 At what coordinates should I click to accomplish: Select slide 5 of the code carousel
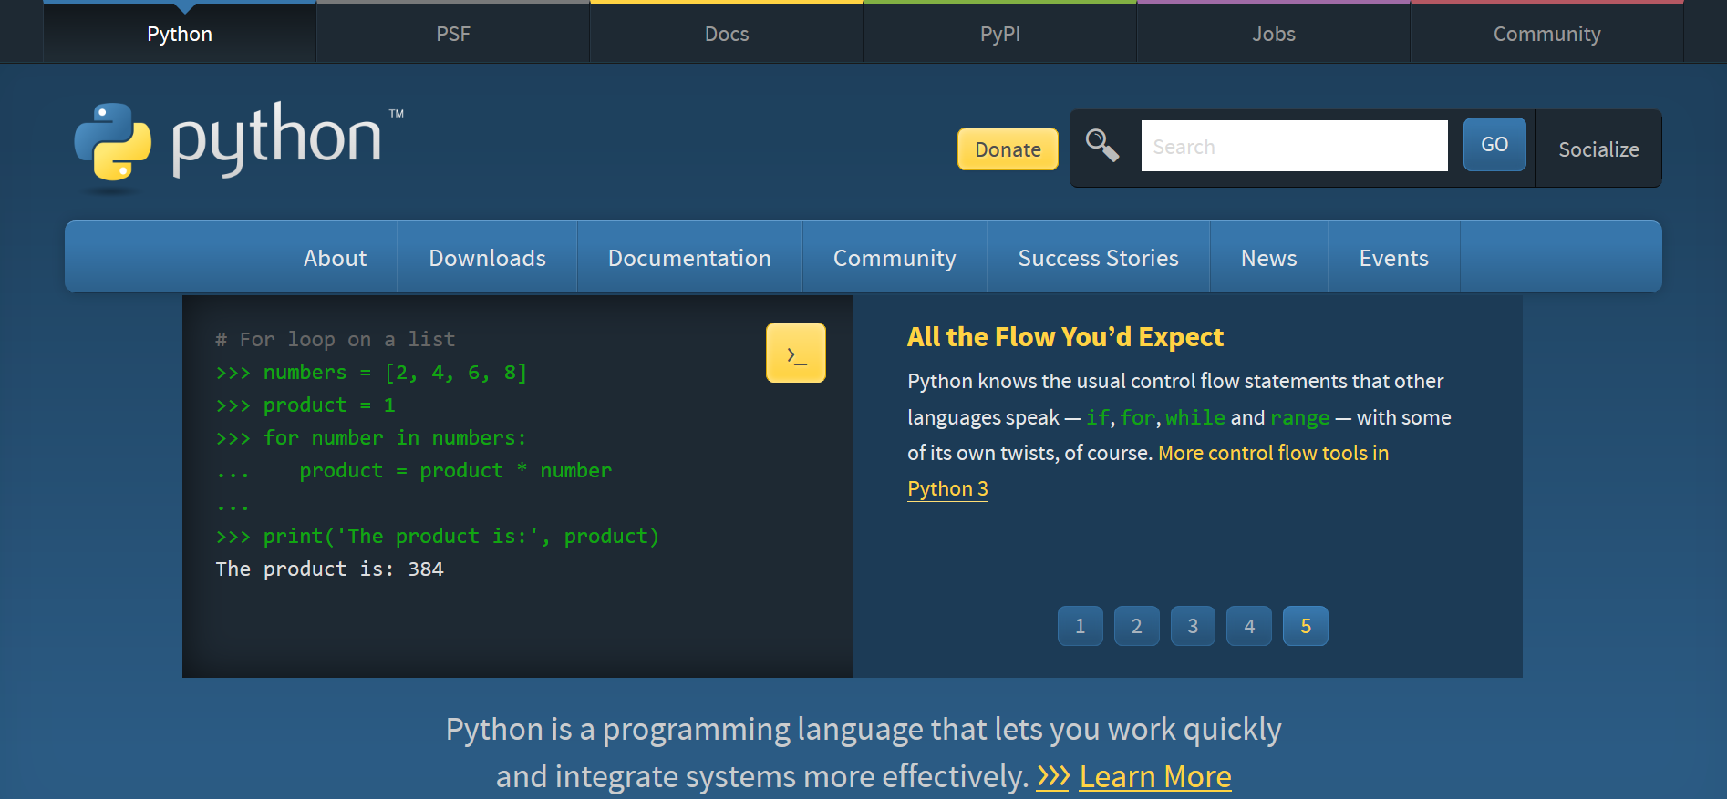coord(1306,626)
